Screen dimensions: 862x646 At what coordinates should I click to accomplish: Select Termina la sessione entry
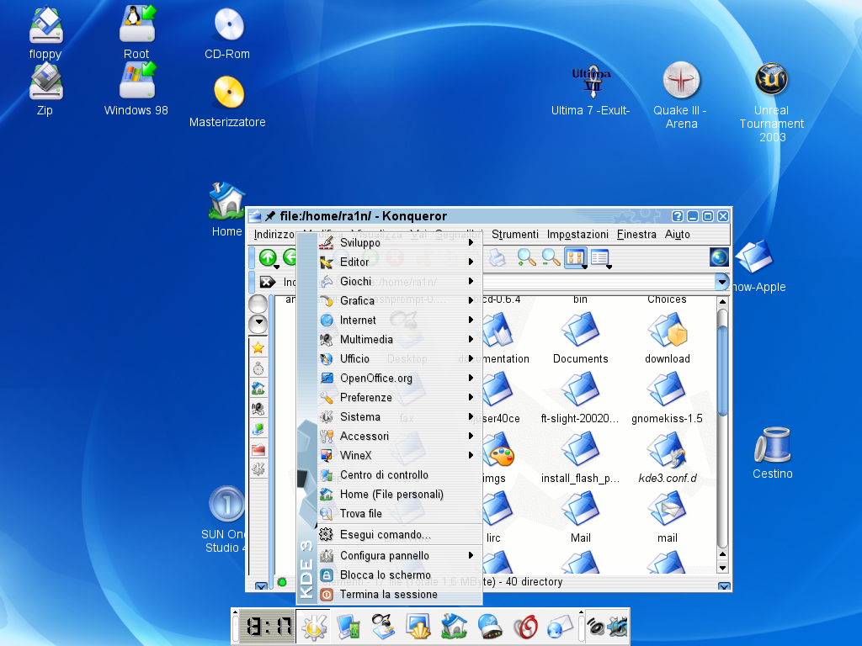click(x=400, y=594)
